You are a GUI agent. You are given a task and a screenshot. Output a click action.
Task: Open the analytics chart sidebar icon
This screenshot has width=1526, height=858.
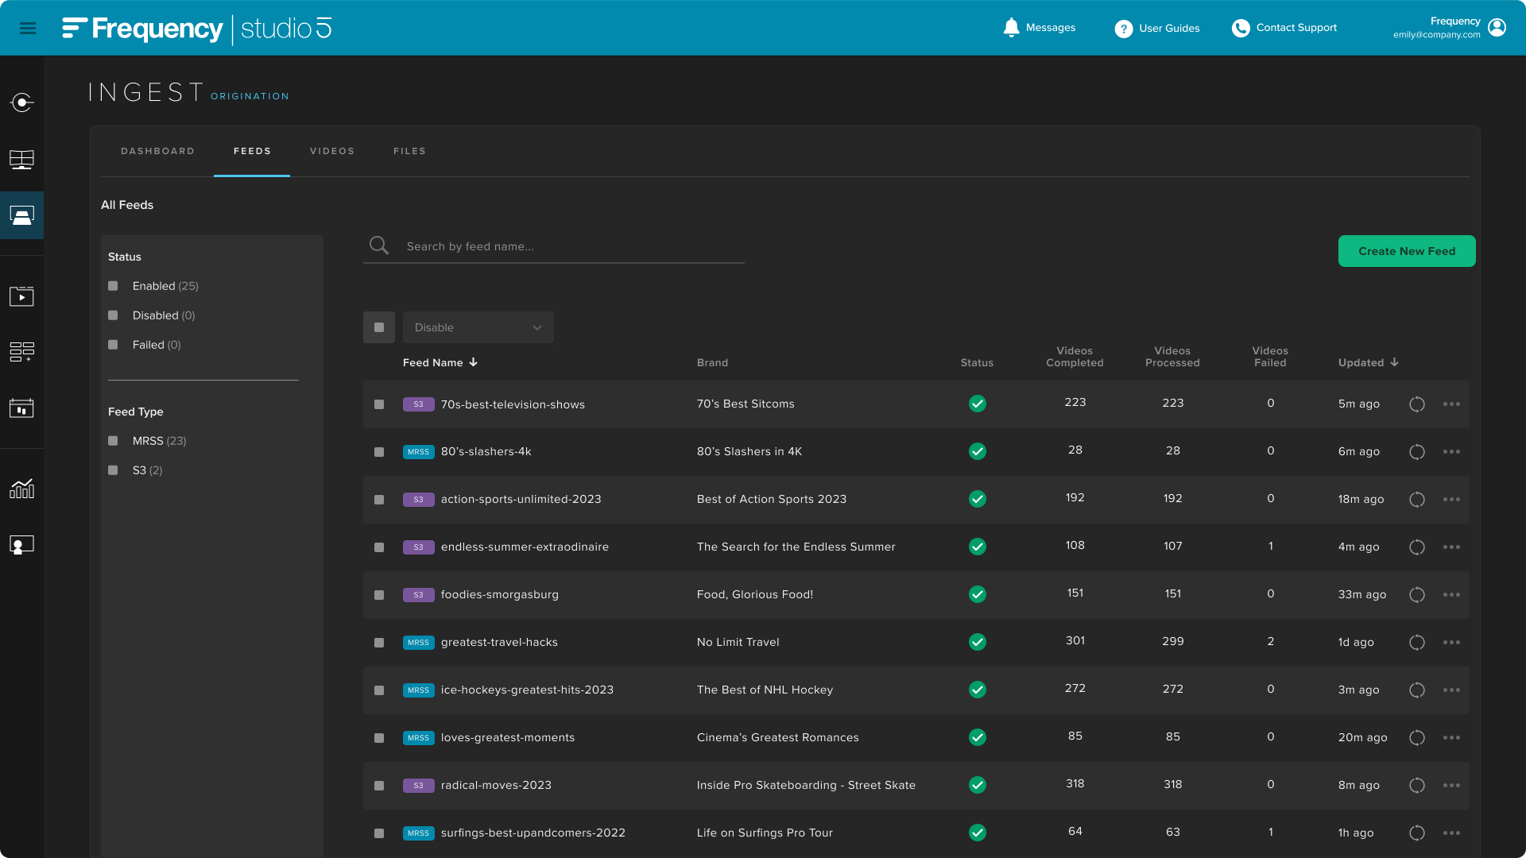coord(21,489)
